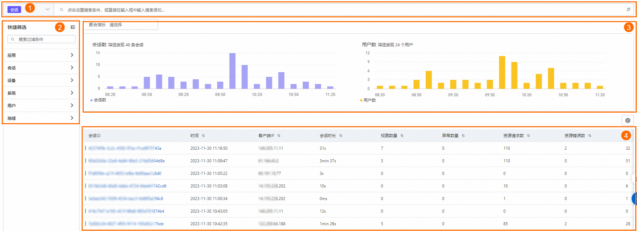
Task: Click resource requests 85 in 10:42:35 row
Action: pyautogui.click(x=506, y=224)
